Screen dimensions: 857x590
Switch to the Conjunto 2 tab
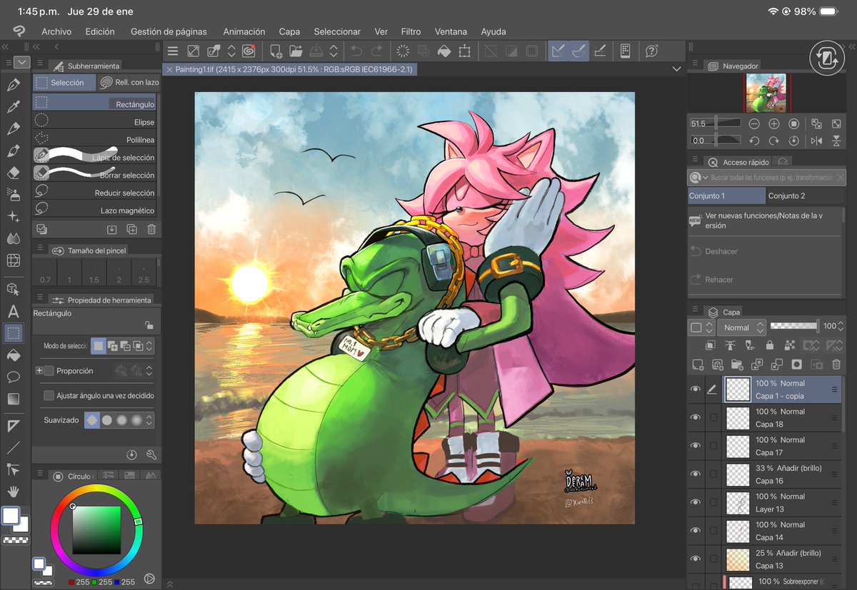coord(786,195)
